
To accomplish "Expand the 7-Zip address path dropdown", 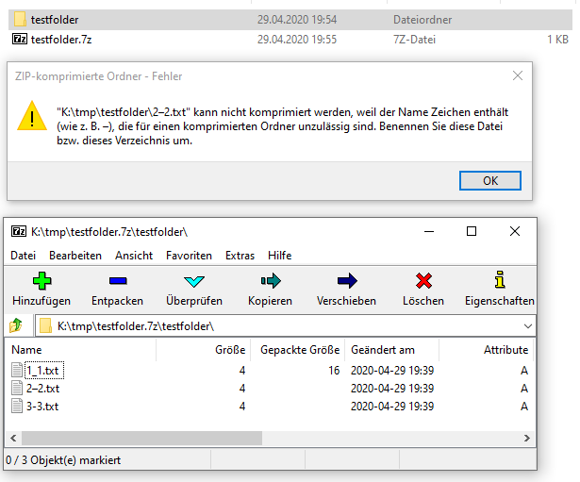I will (x=528, y=326).
